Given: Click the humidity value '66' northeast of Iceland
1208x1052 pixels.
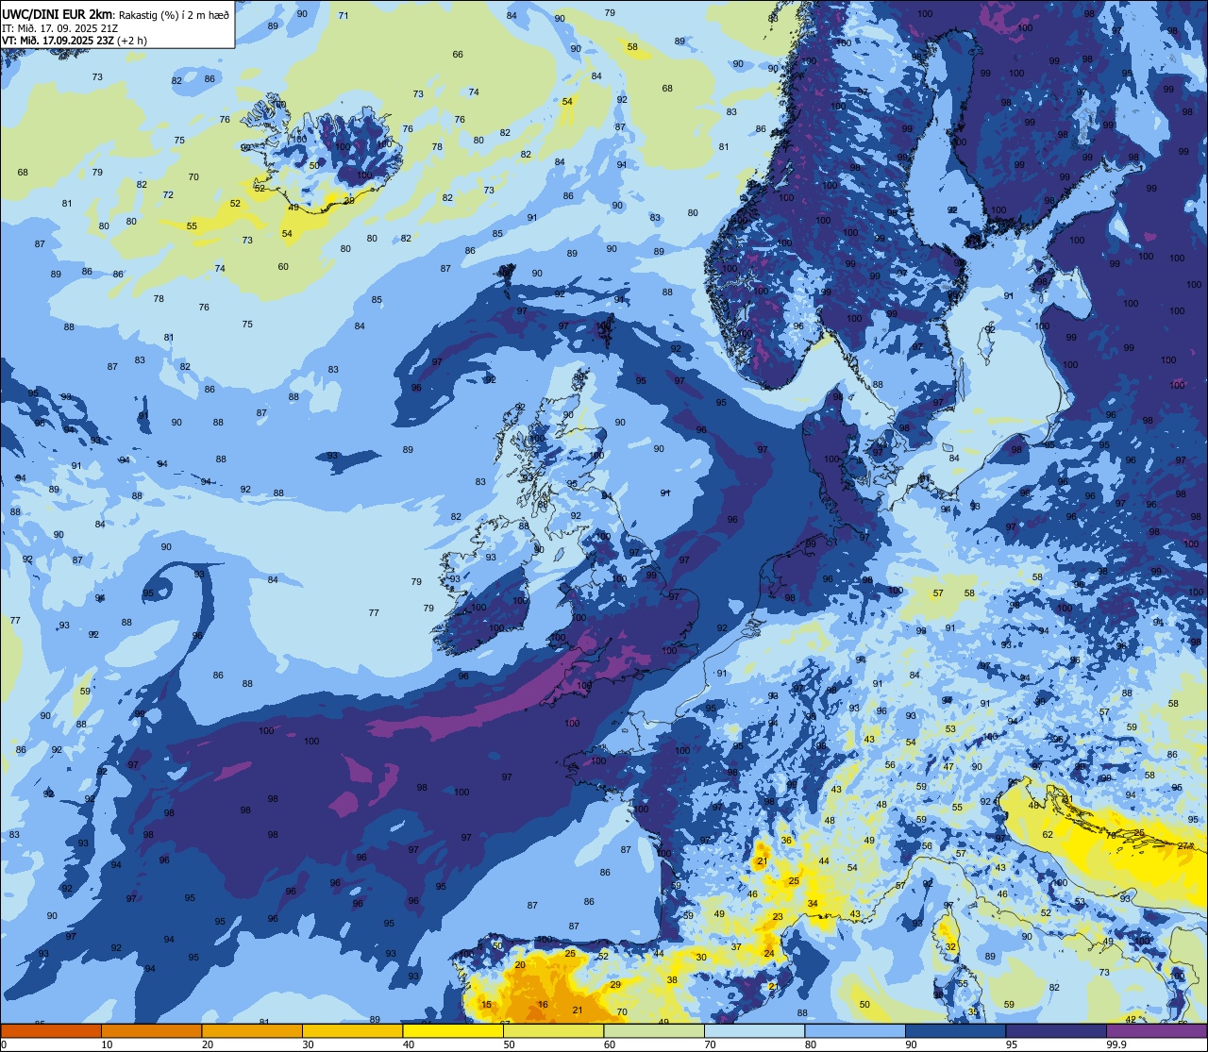Looking at the screenshot, I should (x=458, y=55).
